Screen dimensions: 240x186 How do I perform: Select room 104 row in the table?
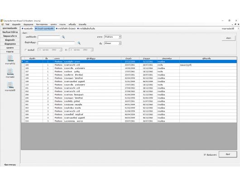(x=129, y=65)
